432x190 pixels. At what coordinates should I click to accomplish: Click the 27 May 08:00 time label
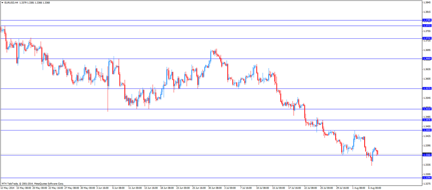click(72, 188)
